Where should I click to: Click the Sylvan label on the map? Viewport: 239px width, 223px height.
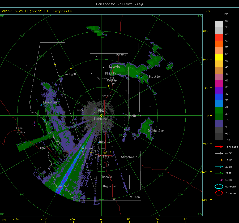[102, 78]
